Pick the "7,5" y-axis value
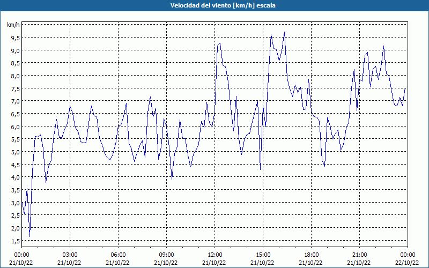The height and width of the screenshot is (268, 429). coord(15,88)
